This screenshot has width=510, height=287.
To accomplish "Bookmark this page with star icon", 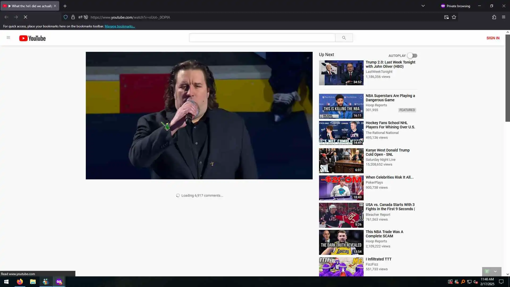I will tap(454, 17).
